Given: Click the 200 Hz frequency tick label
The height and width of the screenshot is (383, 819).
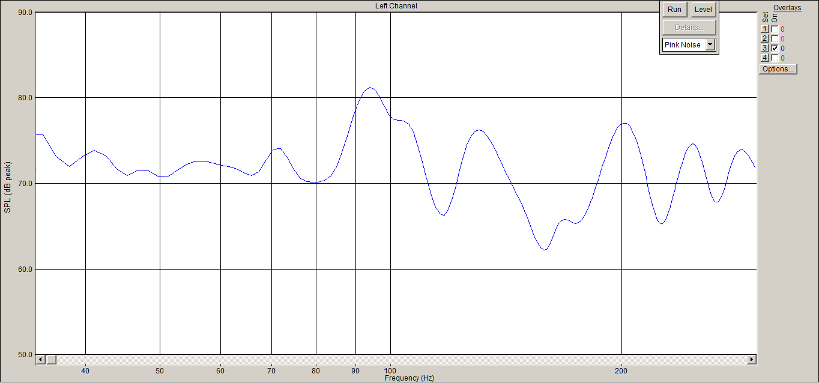Looking at the screenshot, I should tap(621, 371).
